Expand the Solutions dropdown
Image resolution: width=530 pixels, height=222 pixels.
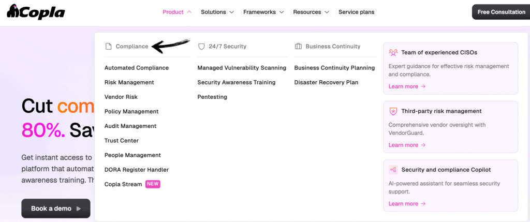click(217, 12)
